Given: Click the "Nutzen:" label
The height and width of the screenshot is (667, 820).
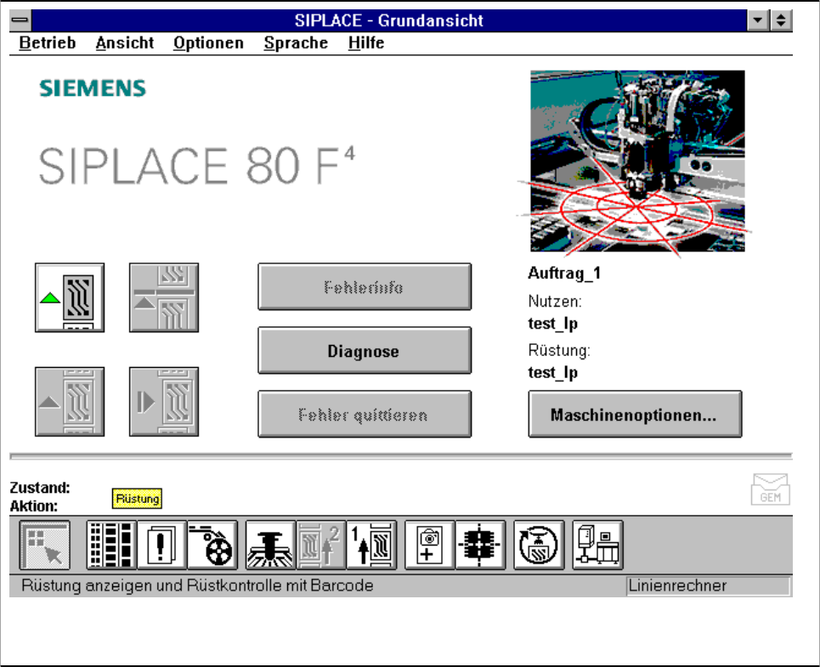Looking at the screenshot, I should click(555, 301).
